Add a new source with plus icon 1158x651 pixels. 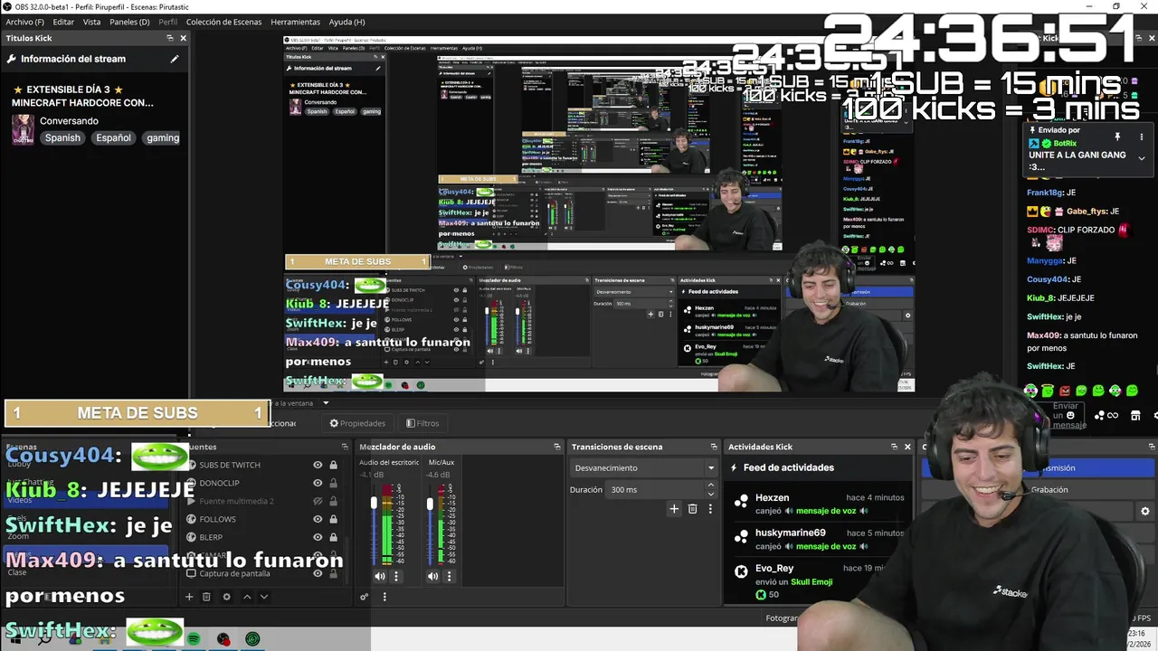point(189,597)
